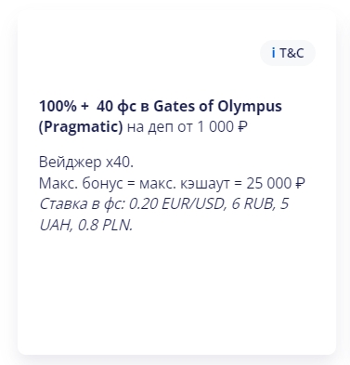Select the bold '100%' bonus text
Viewport: 350px width, 365px height.
[x=58, y=107]
